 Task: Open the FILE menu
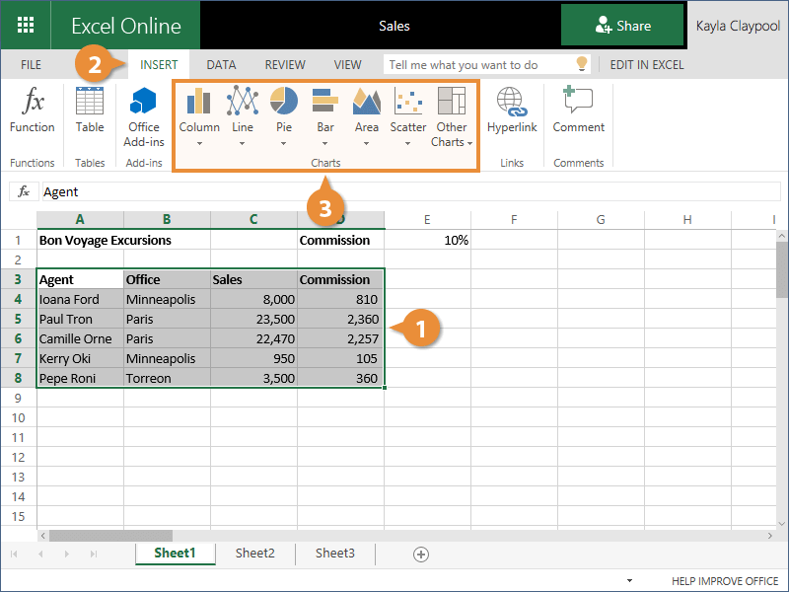tap(32, 65)
